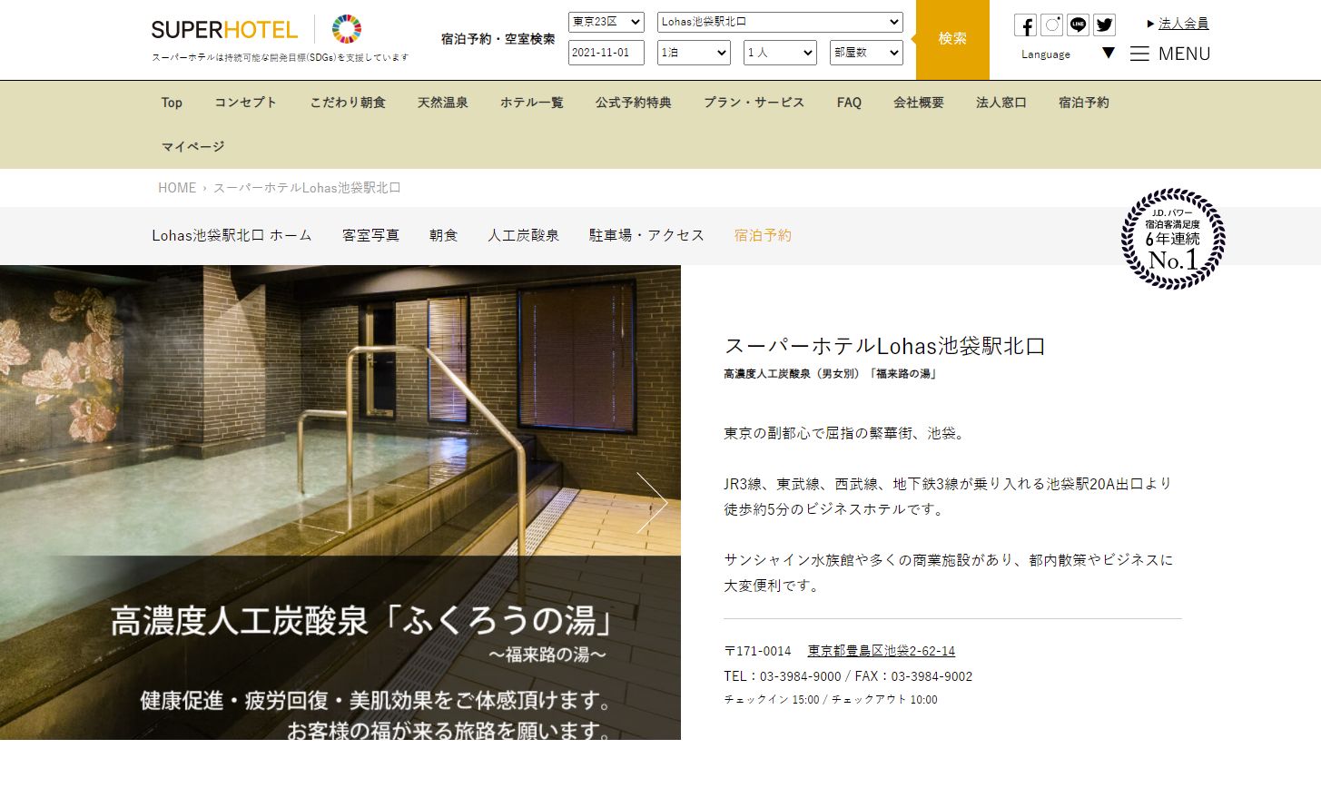Viewport: 1321px width, 788px height.
Task: Click the J.D. Power No.1 badge
Action: (x=1173, y=239)
